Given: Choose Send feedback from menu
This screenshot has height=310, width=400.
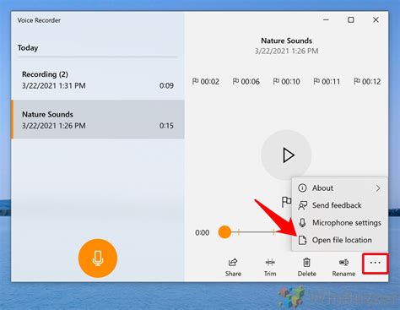Looking at the screenshot, I should (340, 205).
